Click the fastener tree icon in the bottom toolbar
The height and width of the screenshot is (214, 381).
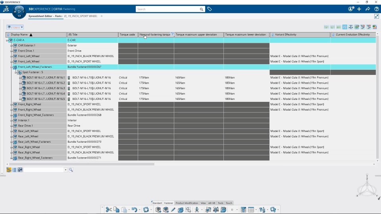pyautogui.click(x=262, y=210)
